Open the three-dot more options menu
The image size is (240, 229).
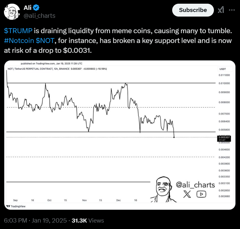point(232,10)
